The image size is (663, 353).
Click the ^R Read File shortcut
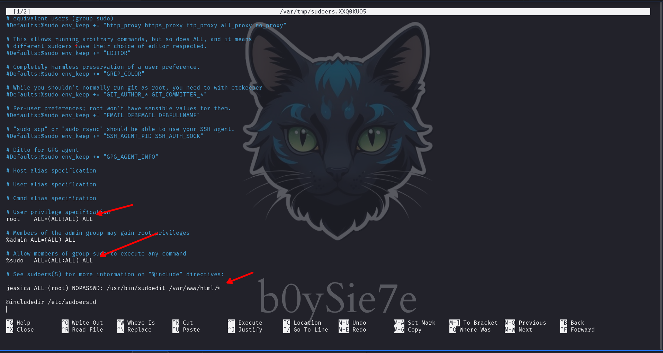click(x=82, y=329)
